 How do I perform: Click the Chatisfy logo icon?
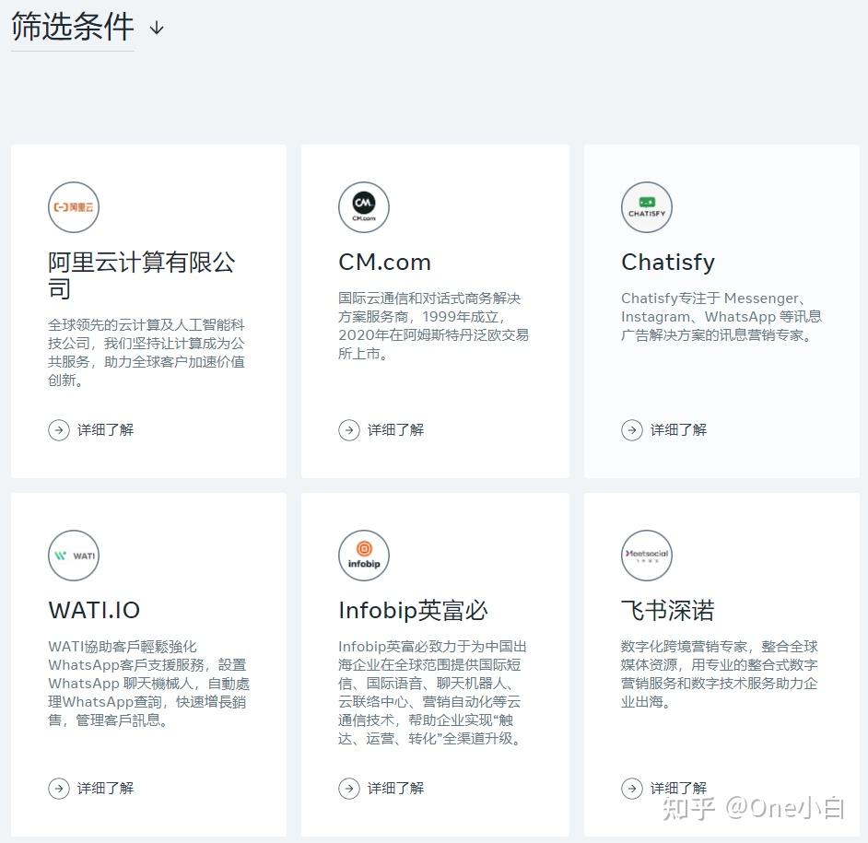pyautogui.click(x=647, y=206)
